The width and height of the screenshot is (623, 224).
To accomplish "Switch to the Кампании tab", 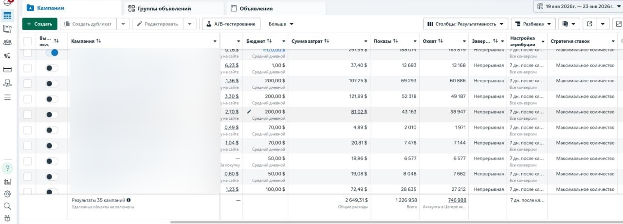I will point(71,8).
